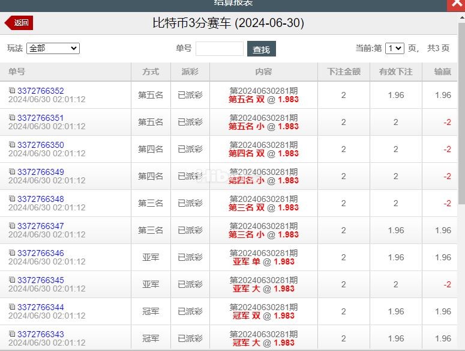Viewport: 465px width, 351px height.
Task: Open order link 3372766347
Action: pyautogui.click(x=41, y=225)
